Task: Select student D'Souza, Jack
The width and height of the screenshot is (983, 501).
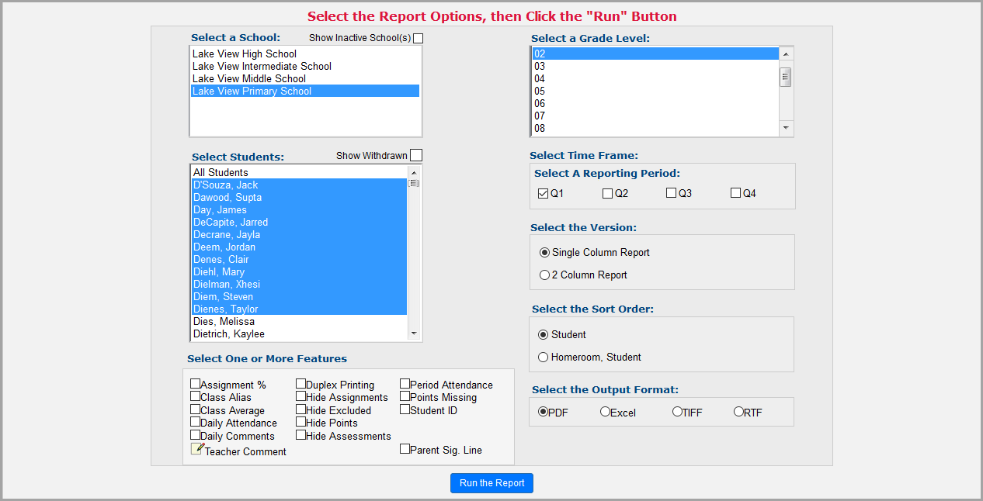Action: [299, 185]
